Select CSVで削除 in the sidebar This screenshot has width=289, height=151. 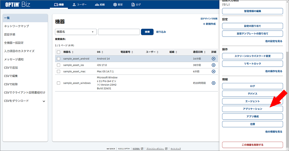25,84
